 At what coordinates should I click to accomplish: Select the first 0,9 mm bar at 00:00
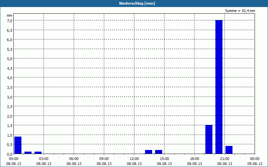point(18,145)
